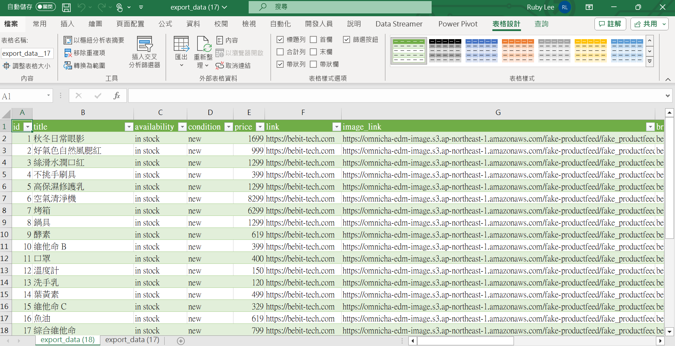This screenshot has width=675, height=346.
Task: Click the Redo arrow icon
Action: pos(102,7)
